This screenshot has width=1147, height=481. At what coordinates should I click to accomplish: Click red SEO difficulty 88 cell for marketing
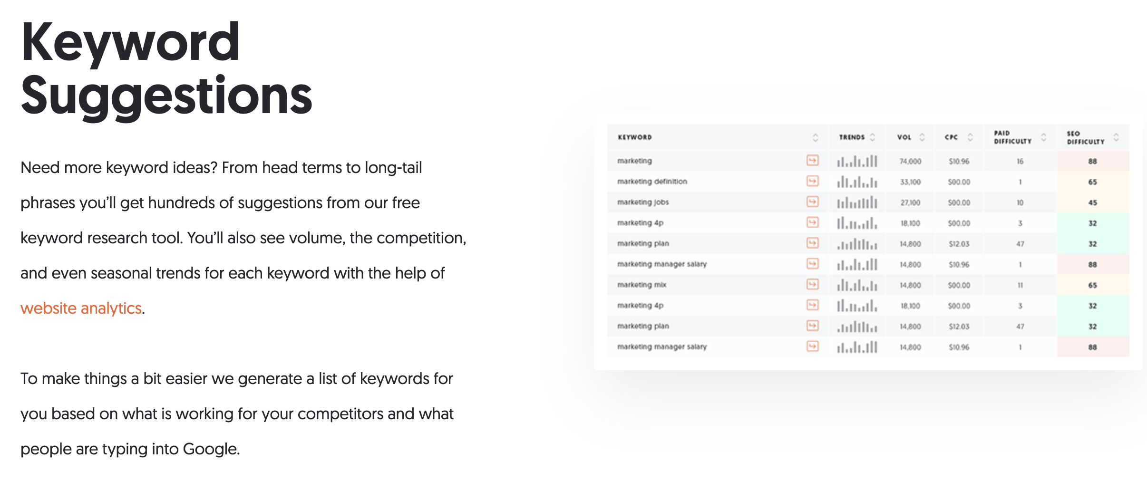pos(1093,161)
